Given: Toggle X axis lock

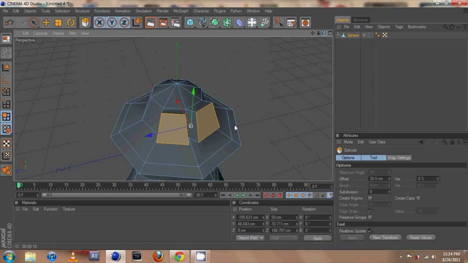Looking at the screenshot, I should click(99, 23).
